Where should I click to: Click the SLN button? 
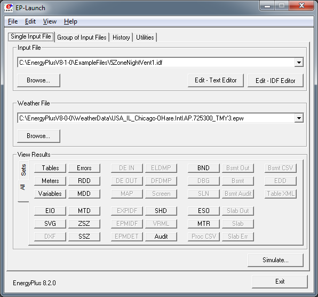pos(204,194)
